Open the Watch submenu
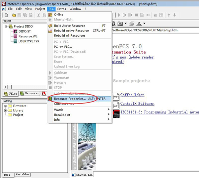This screenshot has width=199, height=178. [x=59, y=110]
